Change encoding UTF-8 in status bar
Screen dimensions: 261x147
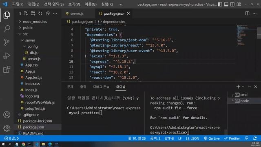coord(169,138)
